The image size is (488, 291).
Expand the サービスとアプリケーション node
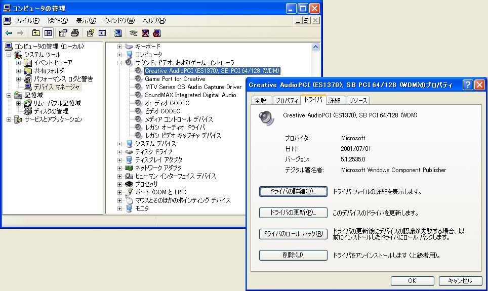(x=9, y=119)
